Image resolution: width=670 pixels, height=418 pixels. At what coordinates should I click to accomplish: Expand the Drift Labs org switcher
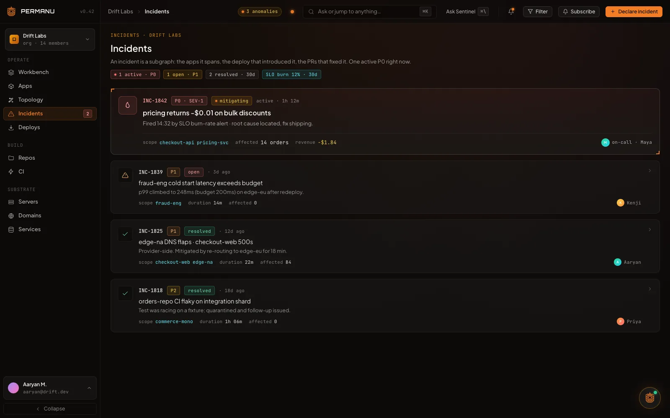click(x=50, y=39)
